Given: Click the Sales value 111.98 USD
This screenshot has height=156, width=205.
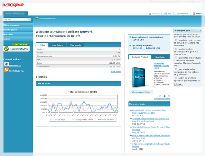Looking at the screenshot, I should pyautogui.click(x=114, y=63).
